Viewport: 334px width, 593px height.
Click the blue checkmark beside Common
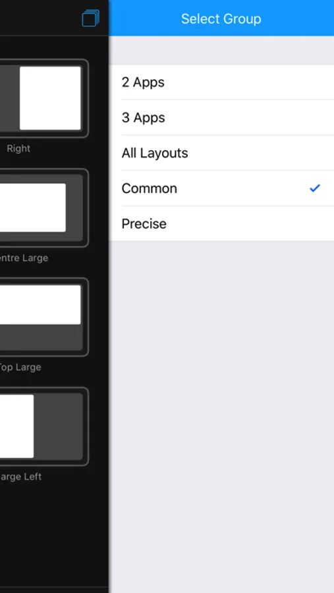tap(315, 188)
